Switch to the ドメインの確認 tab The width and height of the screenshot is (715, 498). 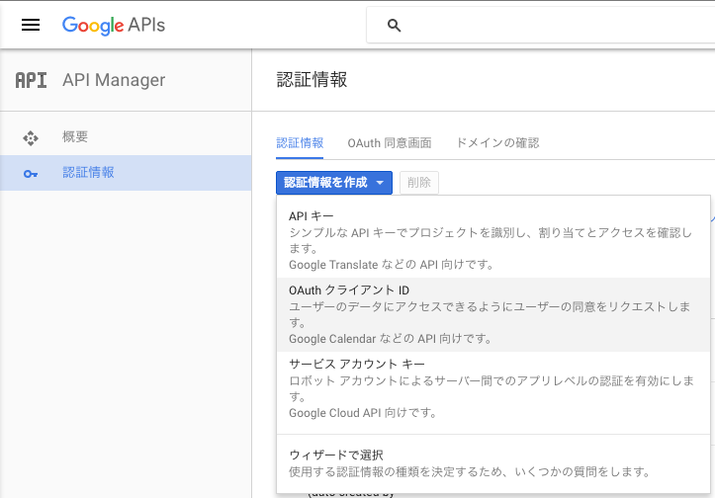click(x=497, y=143)
